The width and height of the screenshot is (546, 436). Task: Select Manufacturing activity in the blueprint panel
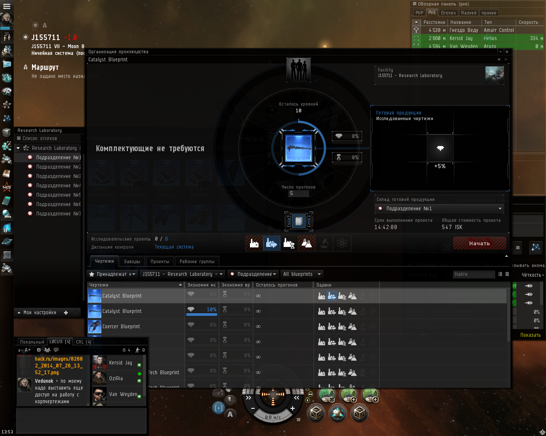click(254, 243)
